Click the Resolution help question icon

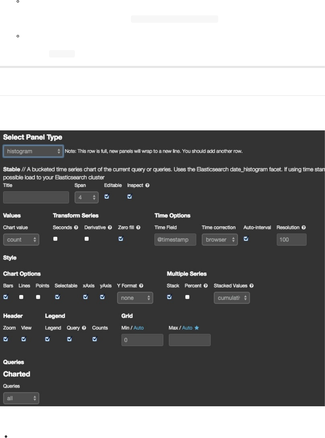point(304,228)
